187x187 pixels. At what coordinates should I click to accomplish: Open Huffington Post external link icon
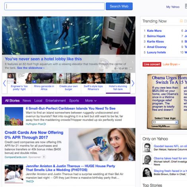pos(45,124)
